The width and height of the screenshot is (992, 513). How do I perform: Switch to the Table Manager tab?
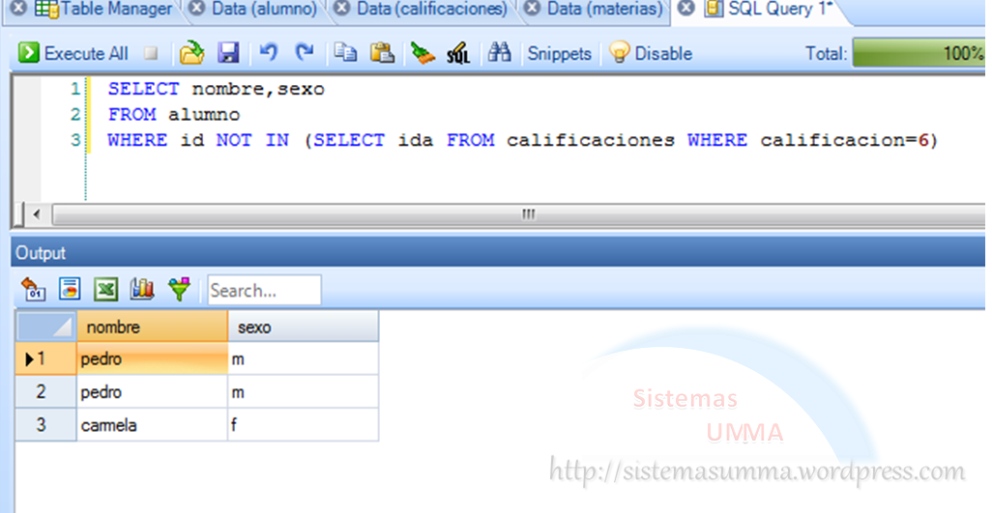tap(104, 10)
